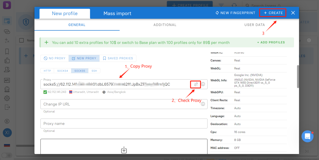
Task: Switch to the USER DATA tab
Action: [254, 25]
